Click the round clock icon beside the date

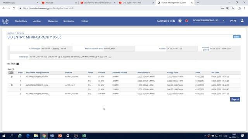(x=180, y=20)
